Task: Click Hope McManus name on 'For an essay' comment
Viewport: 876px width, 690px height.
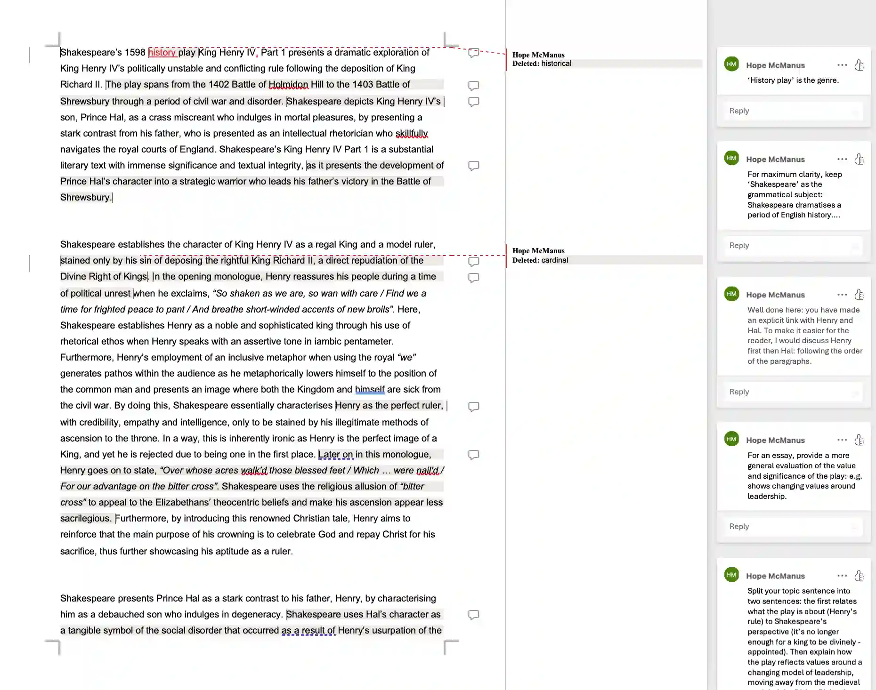Action: (775, 441)
